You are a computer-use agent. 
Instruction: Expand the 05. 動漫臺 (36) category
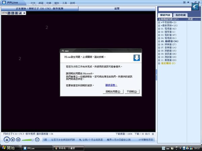159,41
